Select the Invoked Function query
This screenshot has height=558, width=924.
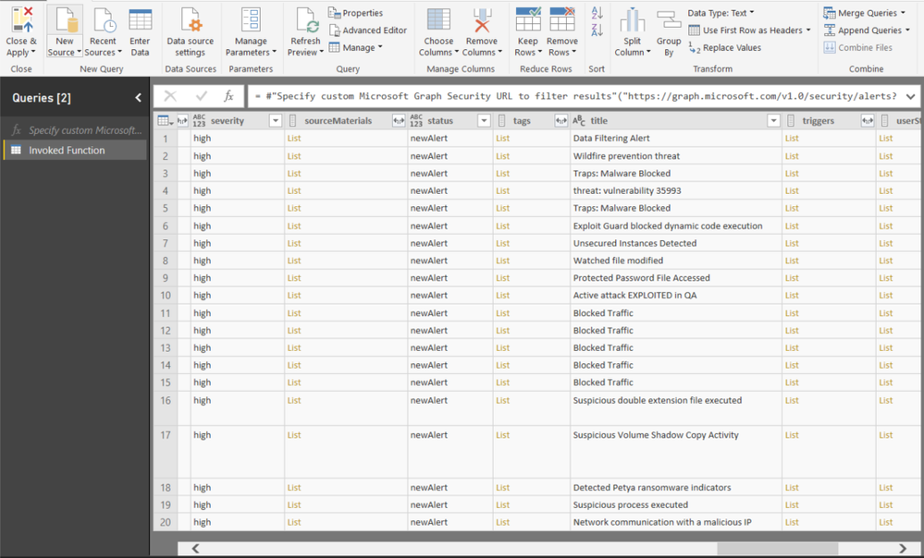tap(67, 151)
